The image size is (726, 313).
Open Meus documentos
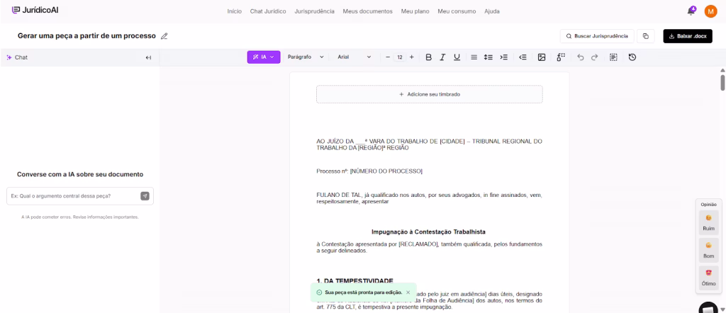[368, 11]
